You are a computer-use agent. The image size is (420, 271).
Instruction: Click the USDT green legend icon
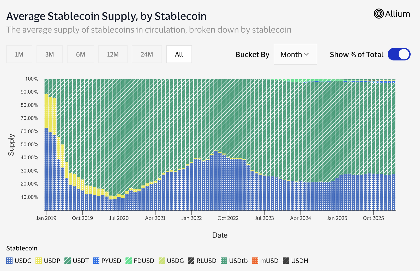68,261
